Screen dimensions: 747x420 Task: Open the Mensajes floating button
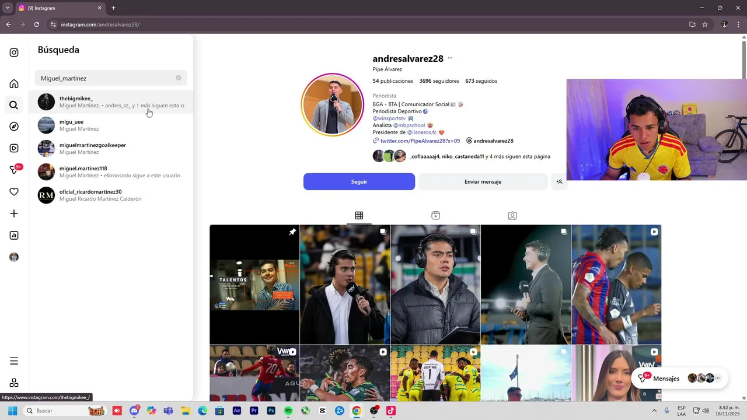[x=680, y=378]
